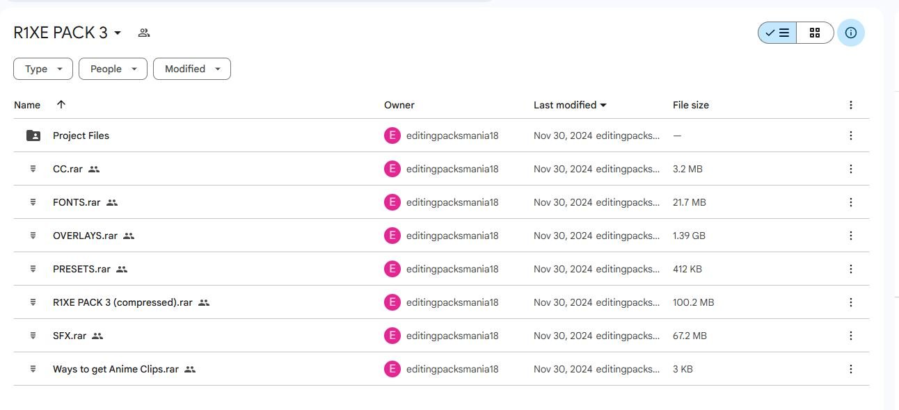Open more actions for Ways to get Anime Clips.rar
Image resolution: width=899 pixels, height=410 pixels.
coord(850,369)
